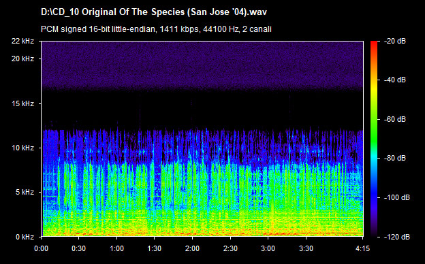
Task: Click the dB color gradient scale bar
Action: click(x=374, y=139)
